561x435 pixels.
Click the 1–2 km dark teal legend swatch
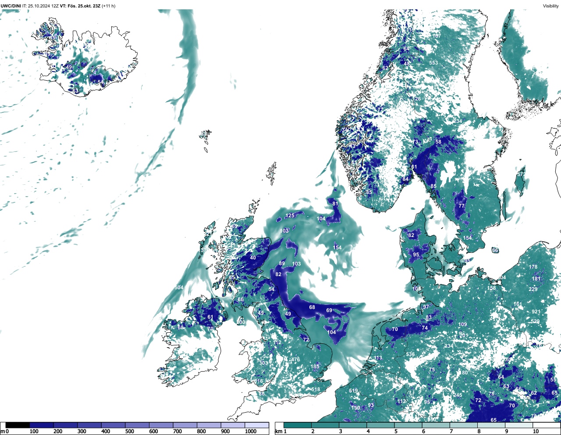[x=298, y=425]
